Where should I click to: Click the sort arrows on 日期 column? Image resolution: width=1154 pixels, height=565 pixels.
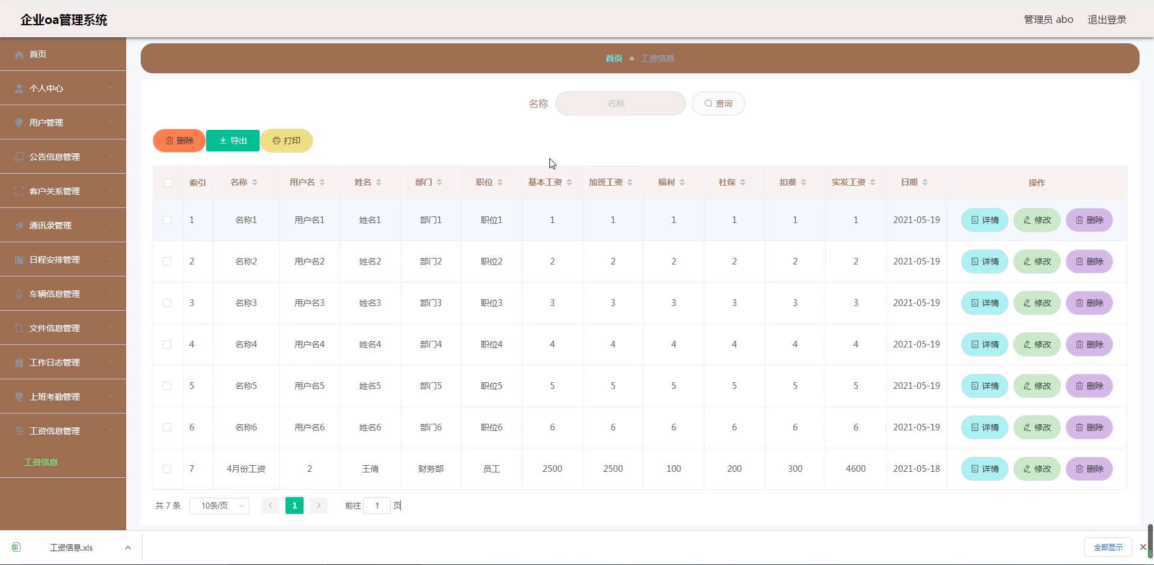pos(924,182)
